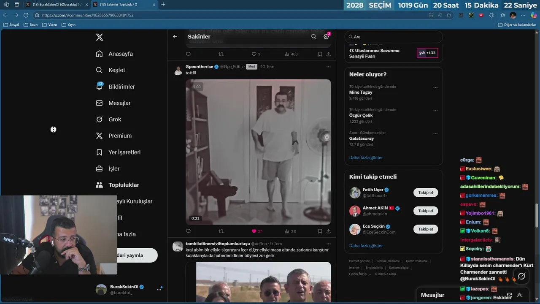Open Galatasaray trending topic
Screen dimensions: 540x304
point(362,138)
